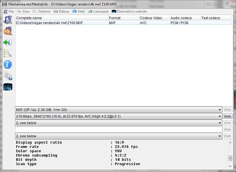The width and height of the screenshot is (236, 172).
Task: Open the Language menu
Action: coord(98,11)
